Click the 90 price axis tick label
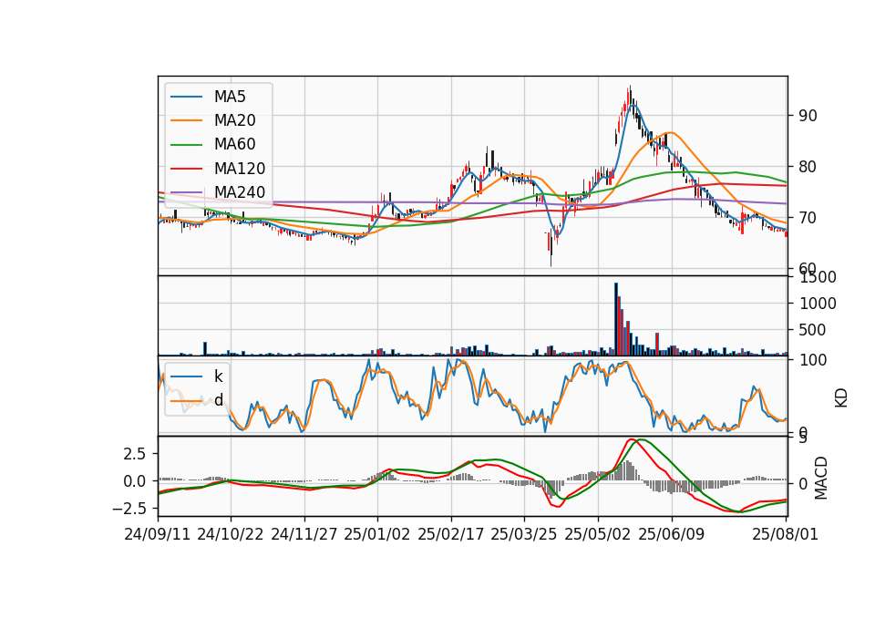875x629 pixels. point(808,116)
